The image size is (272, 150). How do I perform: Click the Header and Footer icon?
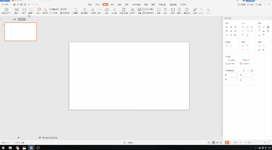(x=124, y=10)
